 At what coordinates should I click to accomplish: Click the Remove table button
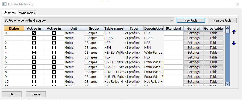[x=222, y=20]
